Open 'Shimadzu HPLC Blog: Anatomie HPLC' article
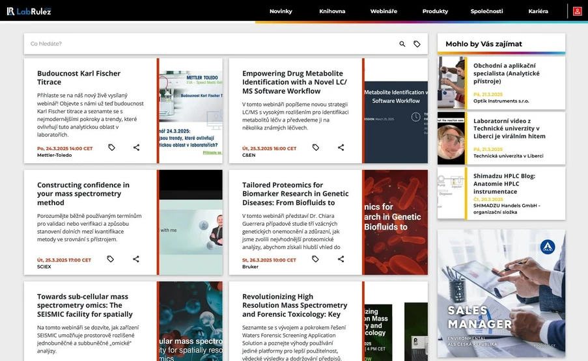Screen dimensions: 588x361 [x=504, y=183]
